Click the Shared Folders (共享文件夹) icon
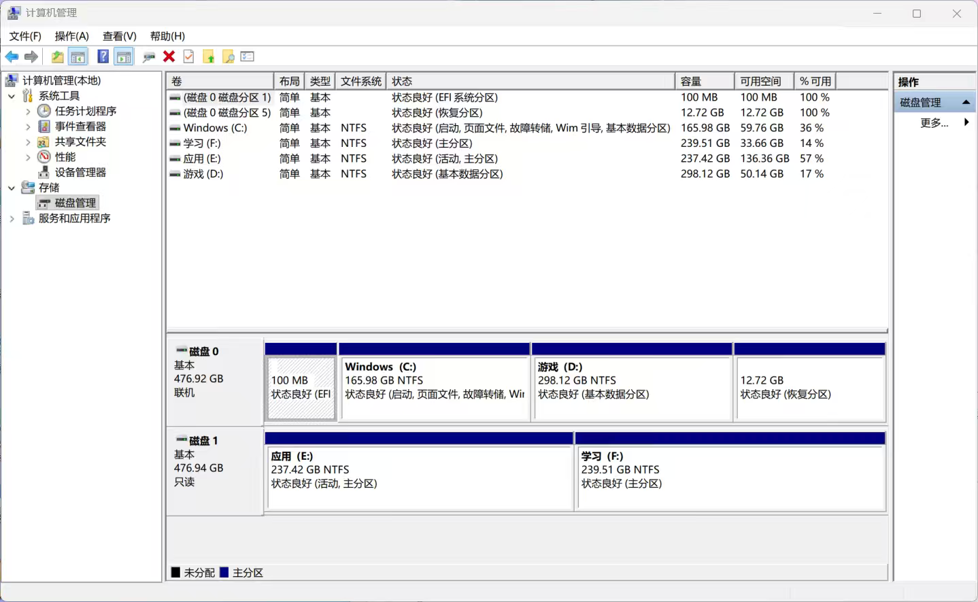 44,141
